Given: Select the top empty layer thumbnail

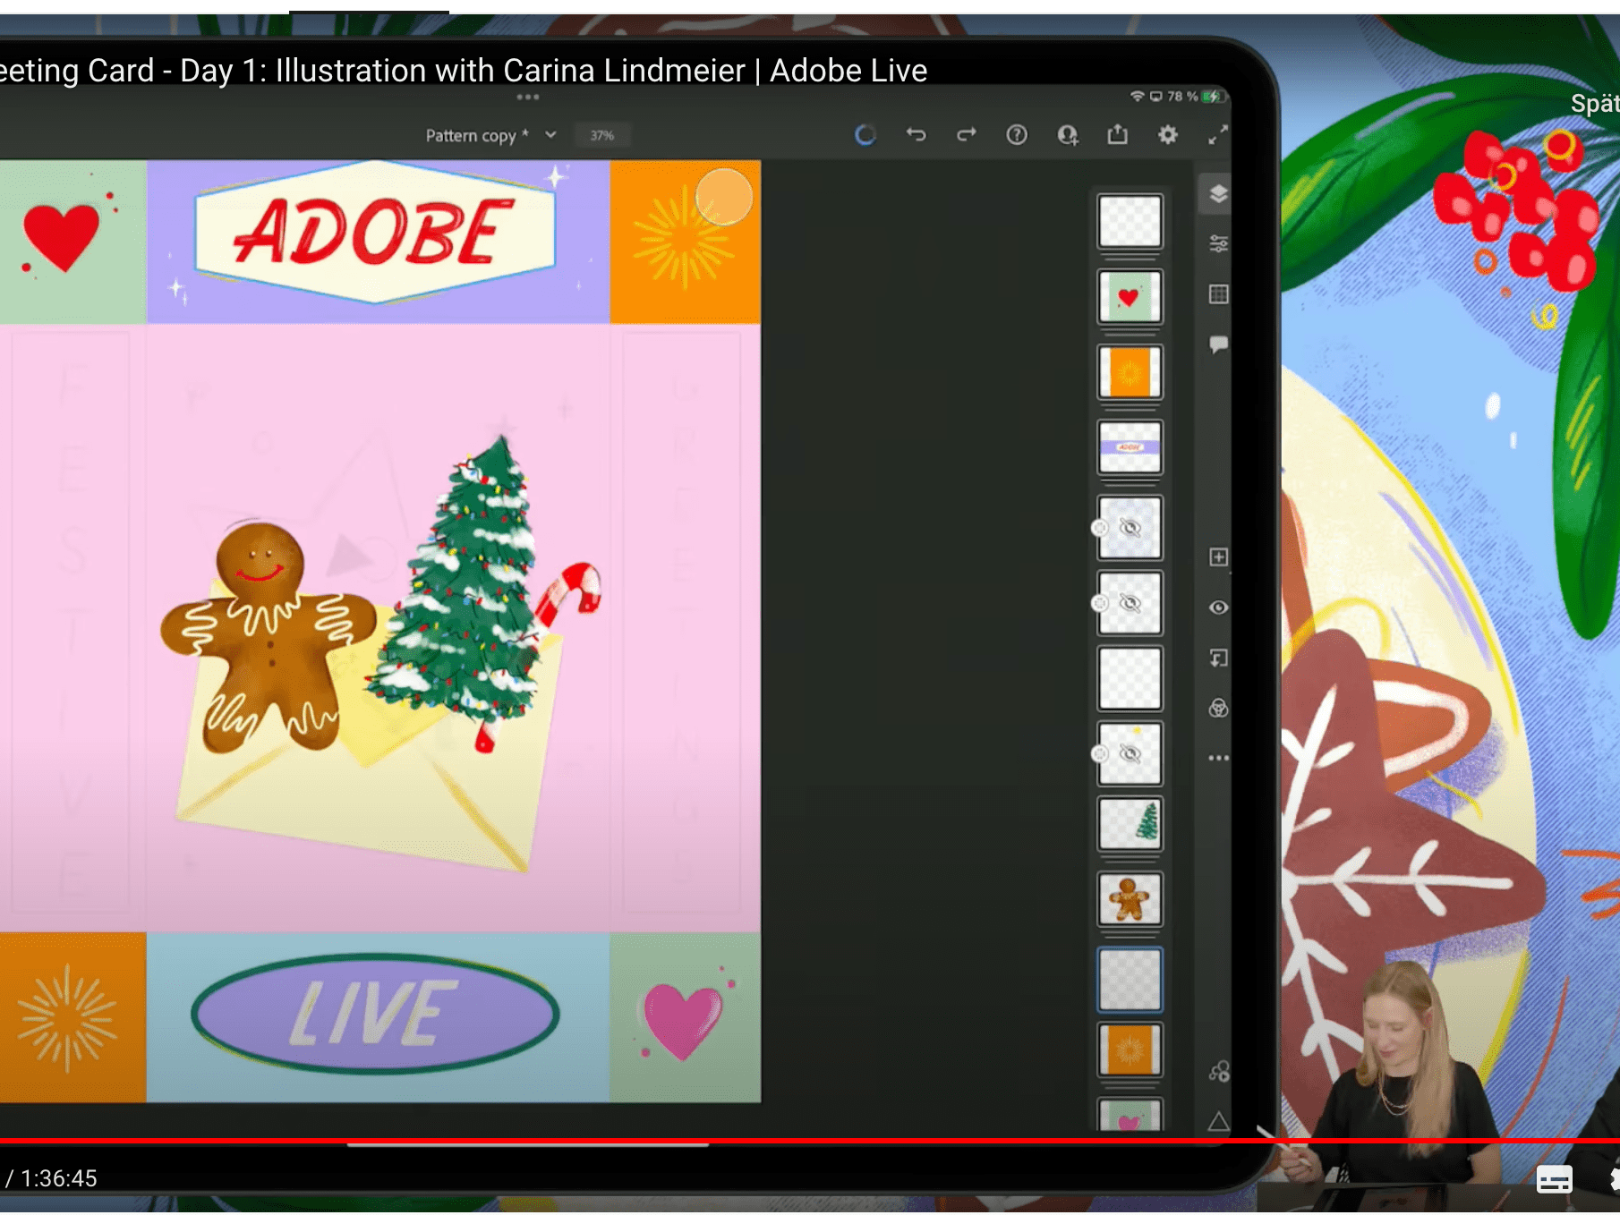Looking at the screenshot, I should pos(1130,220).
